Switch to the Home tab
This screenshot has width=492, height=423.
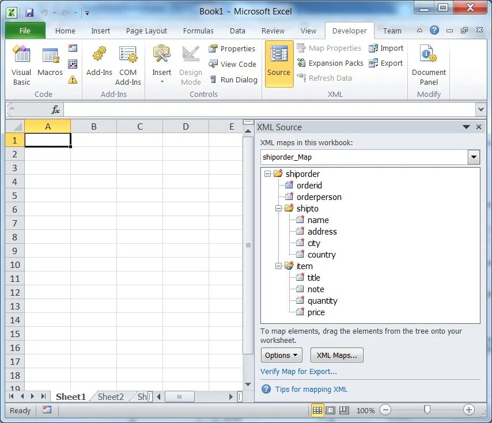click(65, 31)
